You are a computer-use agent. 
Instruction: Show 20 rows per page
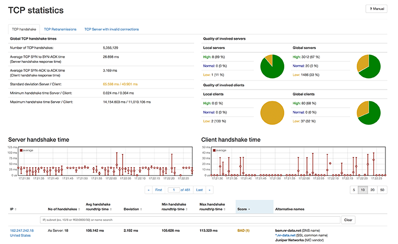372,190
